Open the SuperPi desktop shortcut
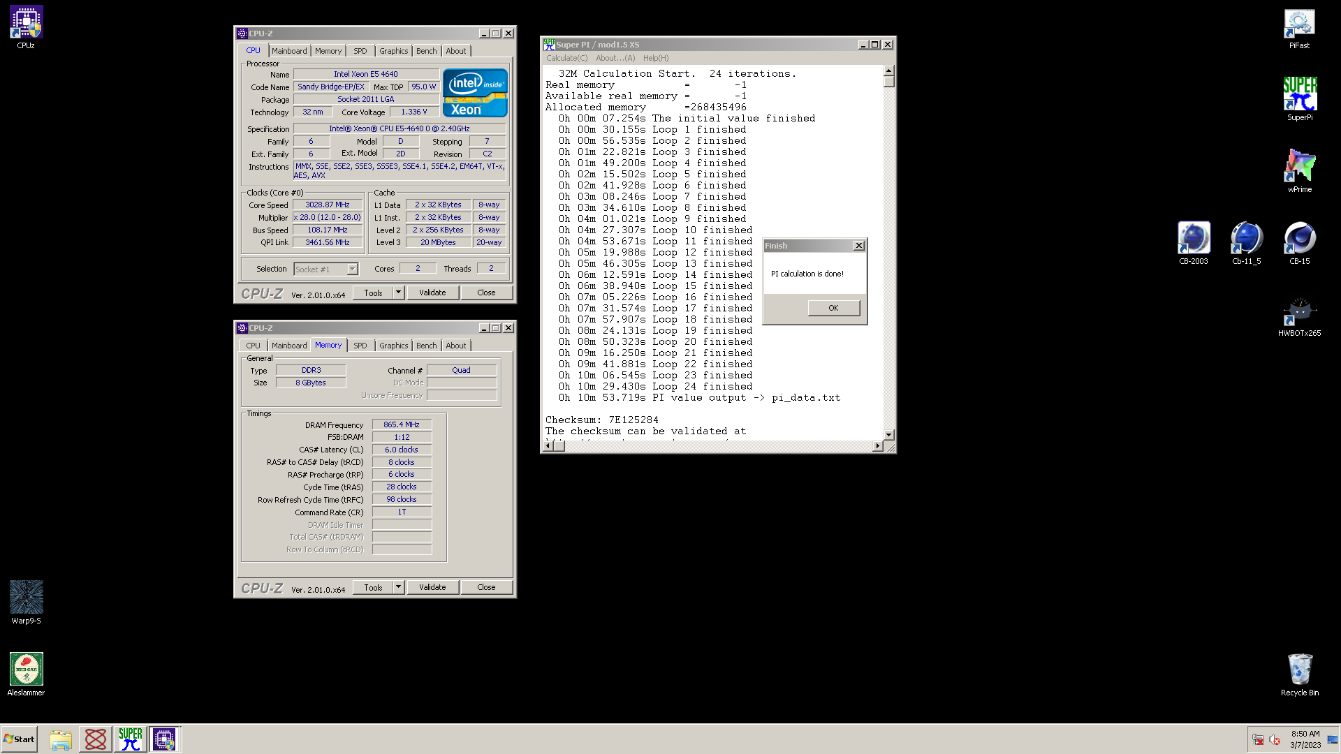Viewport: 1341px width, 754px height. coord(1299,99)
